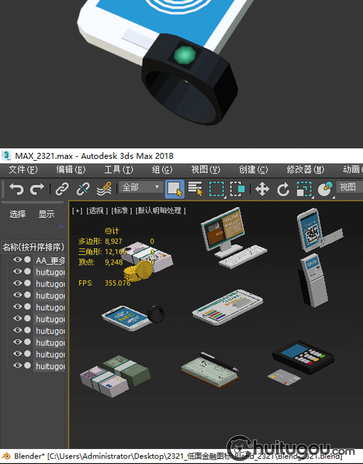This screenshot has width=363, height=464.
Task: Click the [默认明暗处理] viewport shading label
Action: pyautogui.click(x=161, y=210)
